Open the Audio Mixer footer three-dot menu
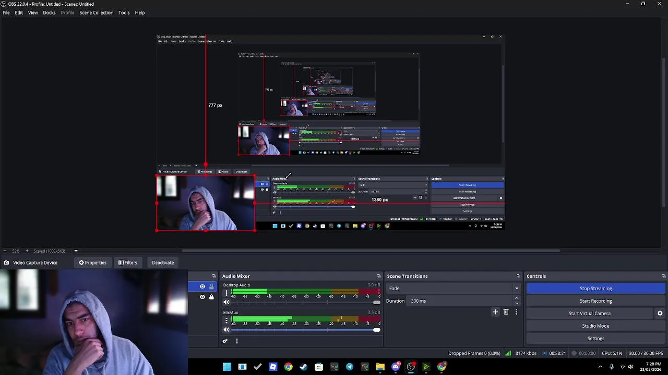Screen dimensions: 668x375 pyautogui.click(x=237, y=341)
